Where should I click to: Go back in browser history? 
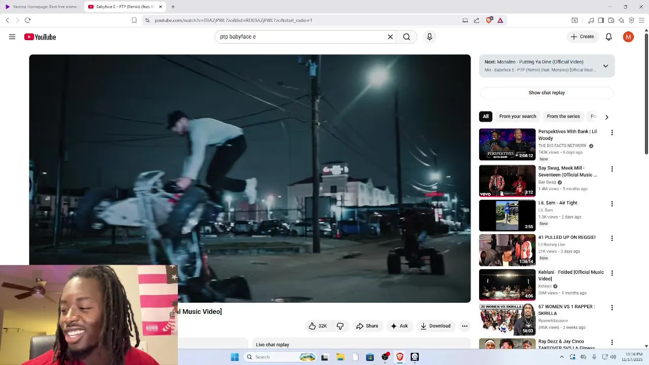coord(8,20)
